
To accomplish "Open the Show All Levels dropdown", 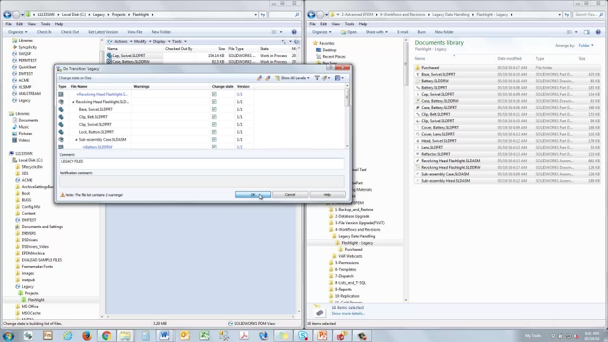I will pos(293,78).
